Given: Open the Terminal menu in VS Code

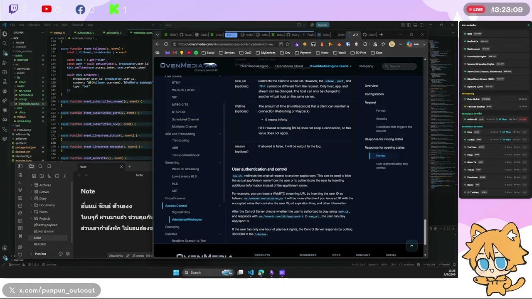Looking at the screenshot, I should [x=77, y=25].
